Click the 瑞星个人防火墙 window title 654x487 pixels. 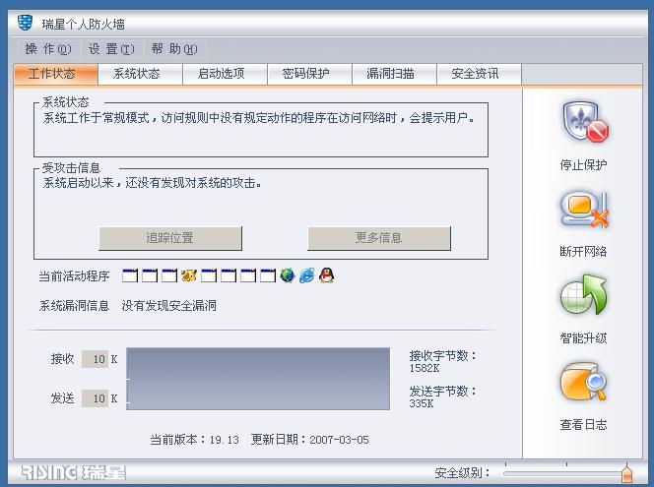point(83,24)
